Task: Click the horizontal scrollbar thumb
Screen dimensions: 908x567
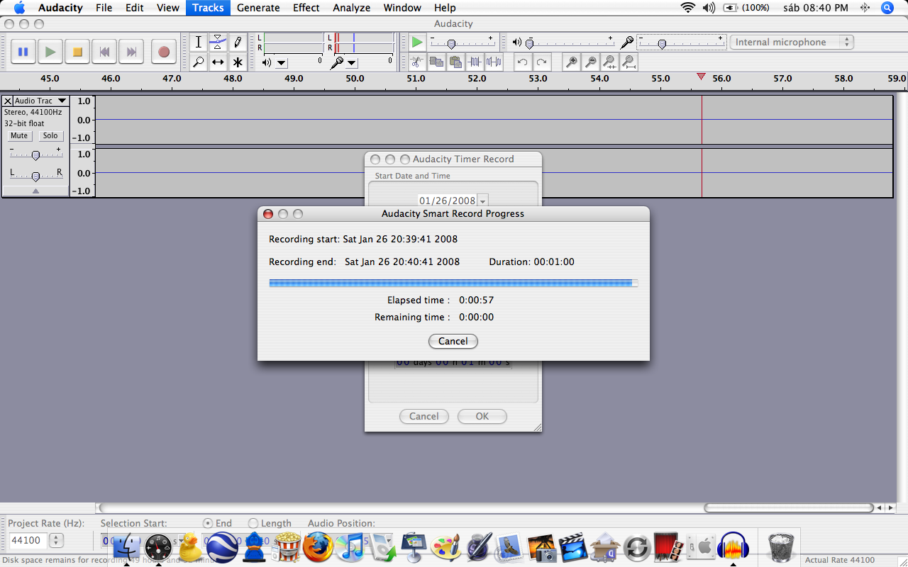Action: 789,507
